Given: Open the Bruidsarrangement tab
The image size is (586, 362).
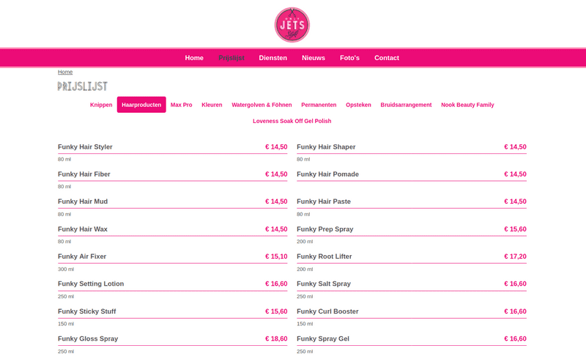Looking at the screenshot, I should (x=406, y=105).
